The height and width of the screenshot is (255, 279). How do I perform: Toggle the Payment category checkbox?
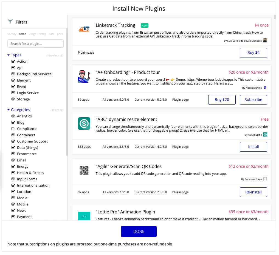tap(13, 217)
